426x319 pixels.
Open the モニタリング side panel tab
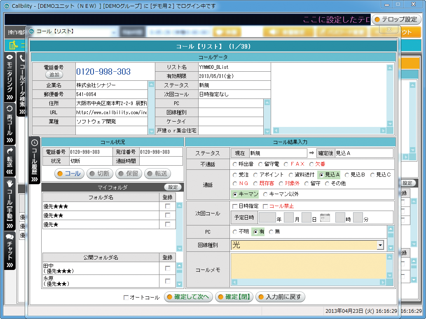point(9,77)
